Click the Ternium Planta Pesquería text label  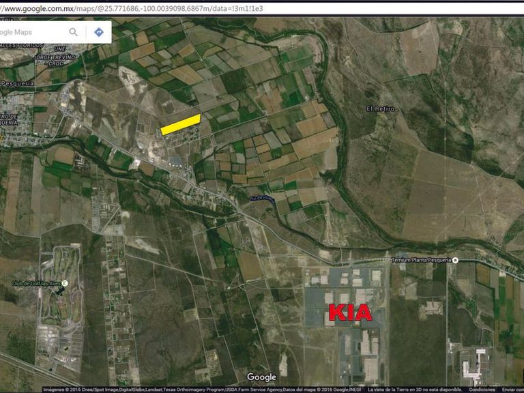point(422,260)
